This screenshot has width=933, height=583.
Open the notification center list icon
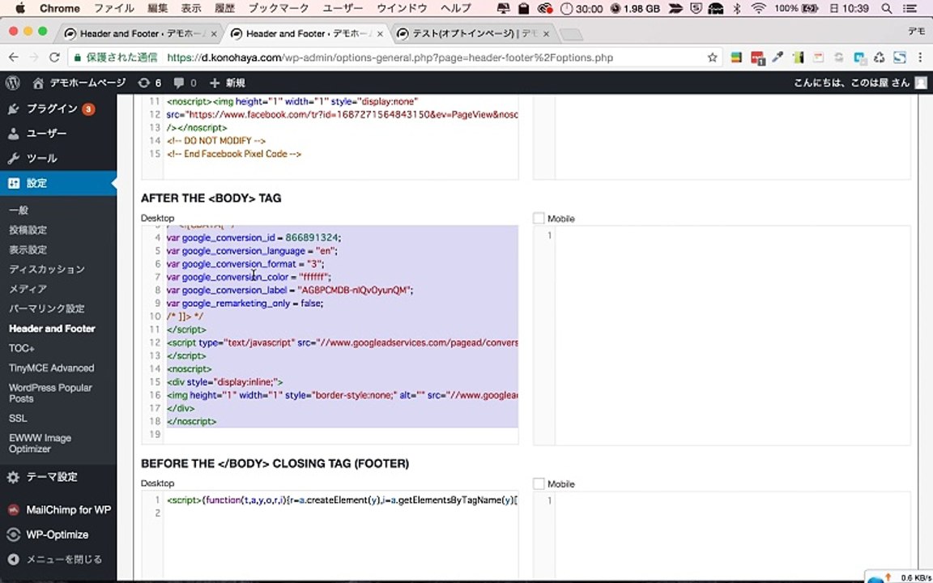tap(910, 8)
